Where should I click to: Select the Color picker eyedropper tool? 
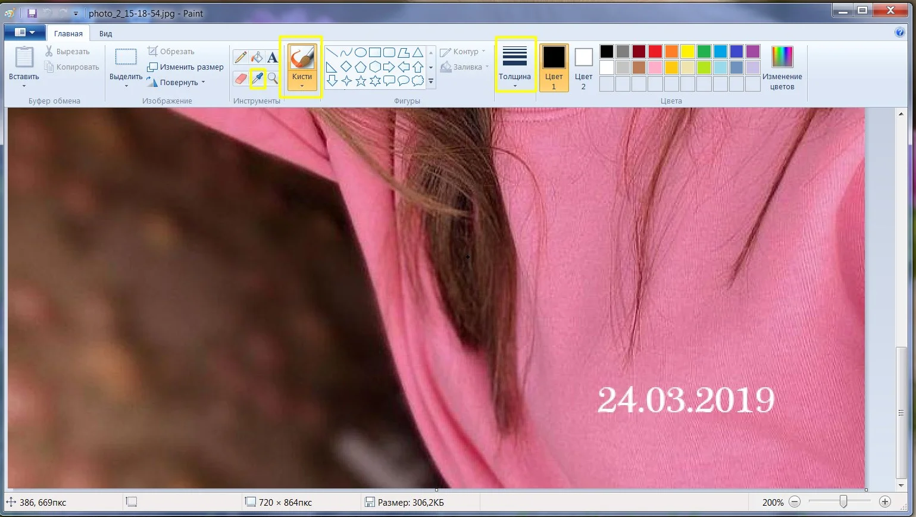(257, 78)
